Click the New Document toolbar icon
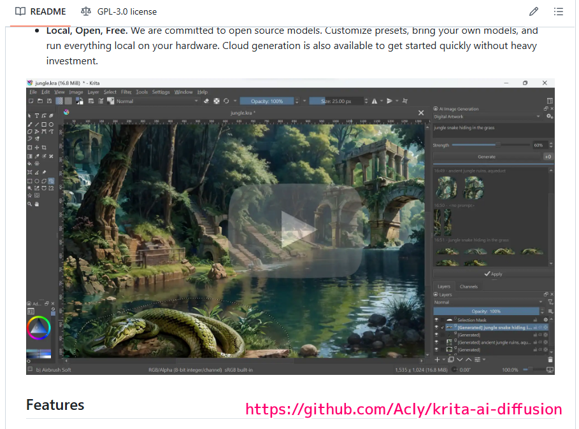579x429 pixels. [x=31, y=101]
